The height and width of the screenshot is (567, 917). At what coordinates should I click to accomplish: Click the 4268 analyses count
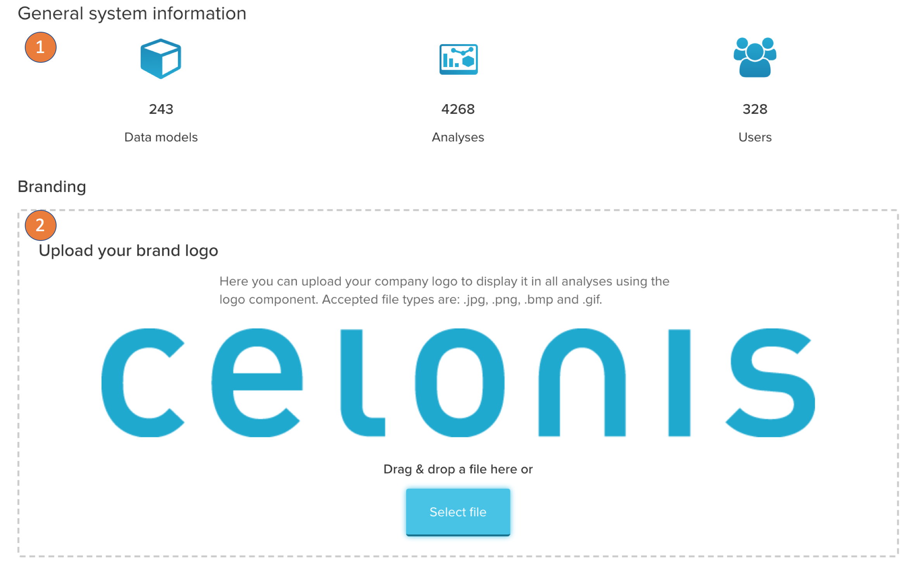(458, 109)
